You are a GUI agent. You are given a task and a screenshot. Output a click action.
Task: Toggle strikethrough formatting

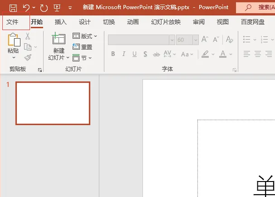click(156, 55)
